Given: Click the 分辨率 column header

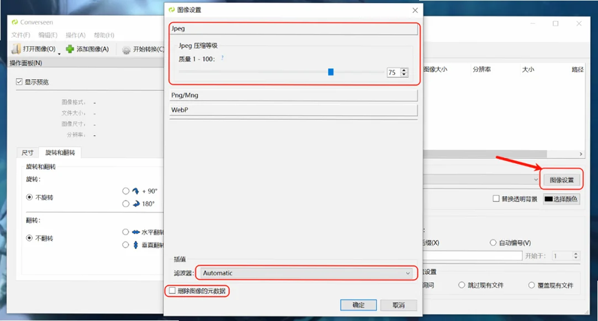Looking at the screenshot, I should pos(481,69).
